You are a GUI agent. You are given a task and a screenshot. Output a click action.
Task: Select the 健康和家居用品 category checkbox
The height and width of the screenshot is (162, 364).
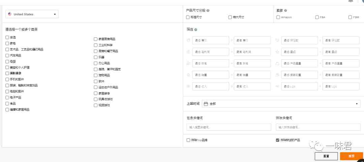(7, 109)
